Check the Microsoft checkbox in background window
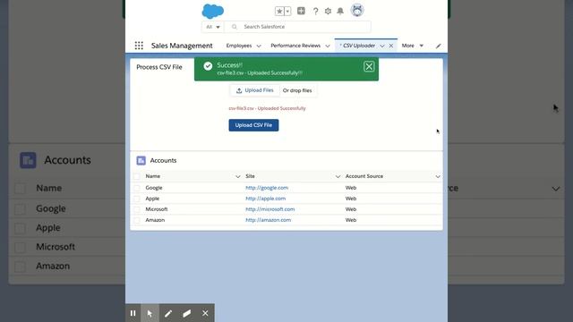The width and height of the screenshot is (573, 322). pos(20,247)
